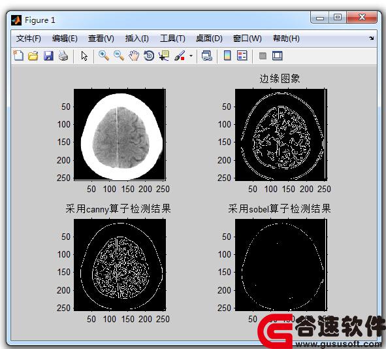Insert a colorbar from the toolbar
Viewport: 386px width, 349px height.
click(x=227, y=56)
